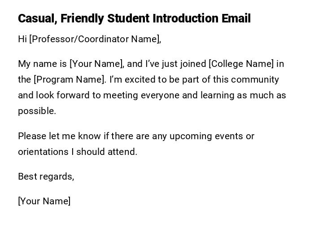Click the word 'forward' in the body
This screenshot has height=229, width=314.
pos(84,95)
